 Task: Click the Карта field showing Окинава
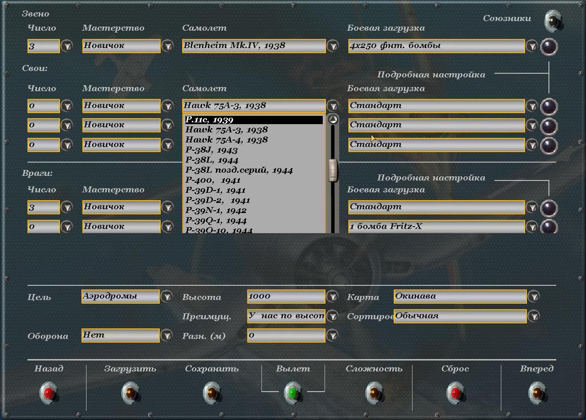click(x=460, y=296)
